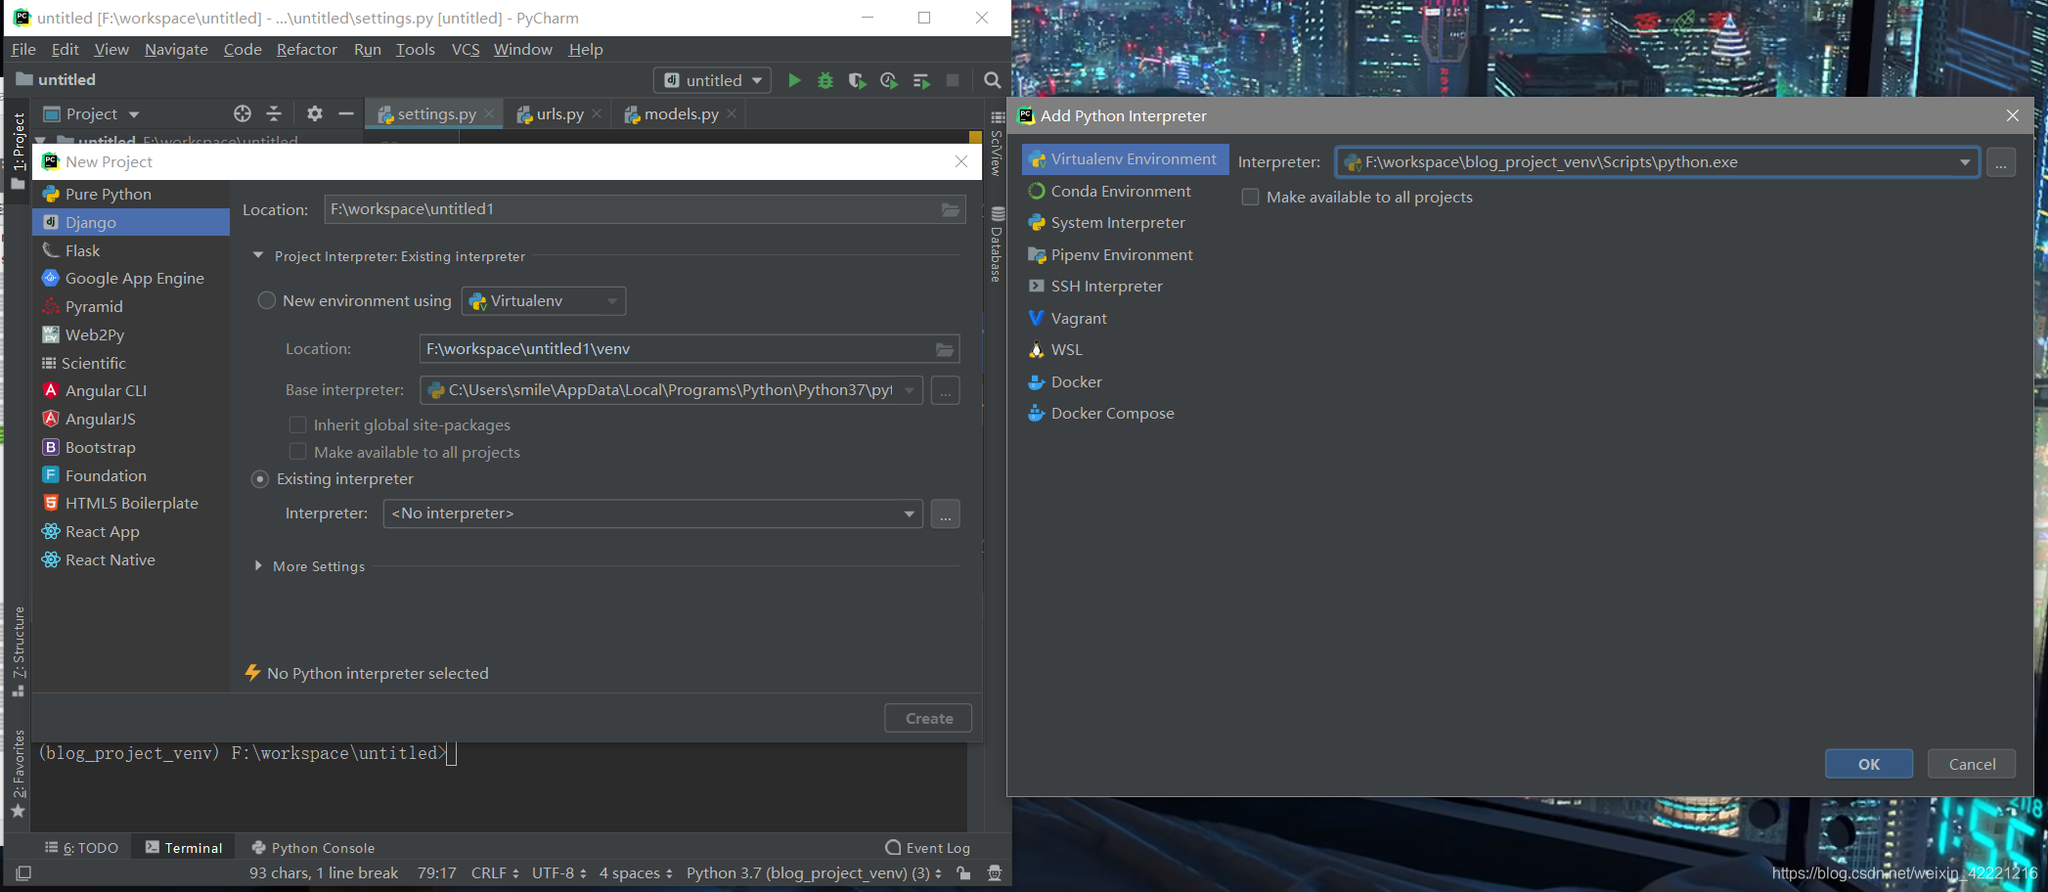Start debugging with the bug icon

pos(825,80)
